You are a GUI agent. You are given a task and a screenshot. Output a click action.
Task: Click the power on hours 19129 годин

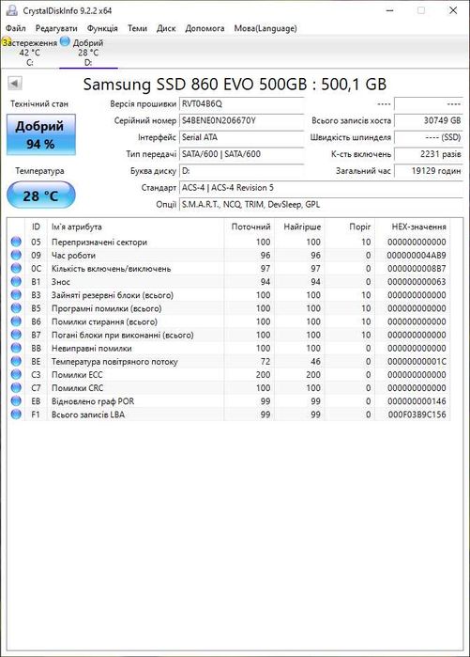[429, 171]
